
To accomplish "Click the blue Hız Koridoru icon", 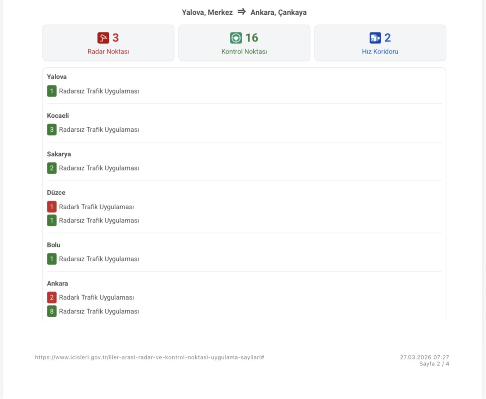I will tap(375, 38).
